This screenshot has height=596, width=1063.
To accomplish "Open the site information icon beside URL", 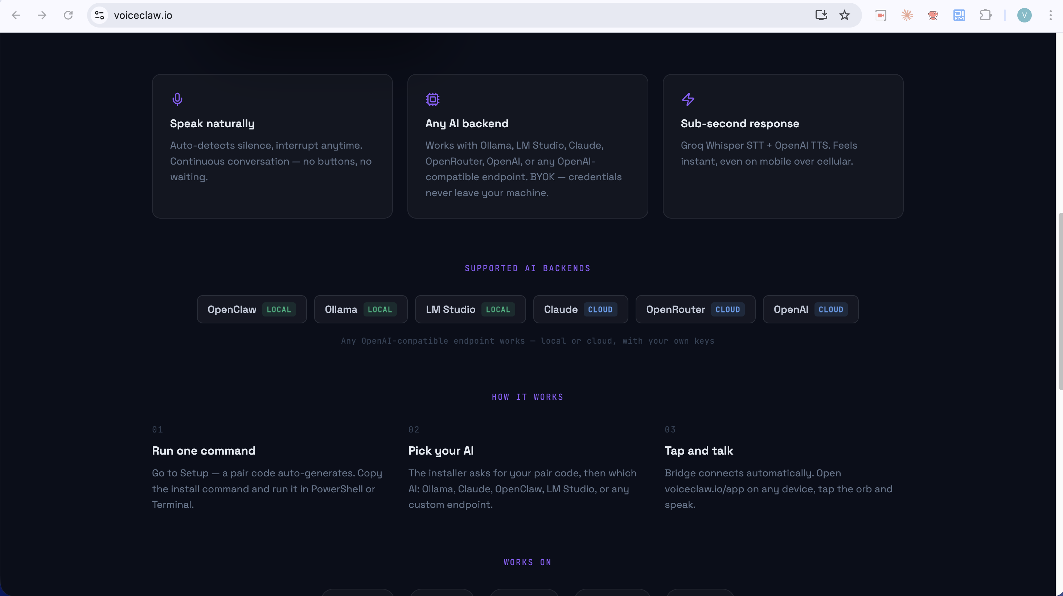I will point(99,15).
